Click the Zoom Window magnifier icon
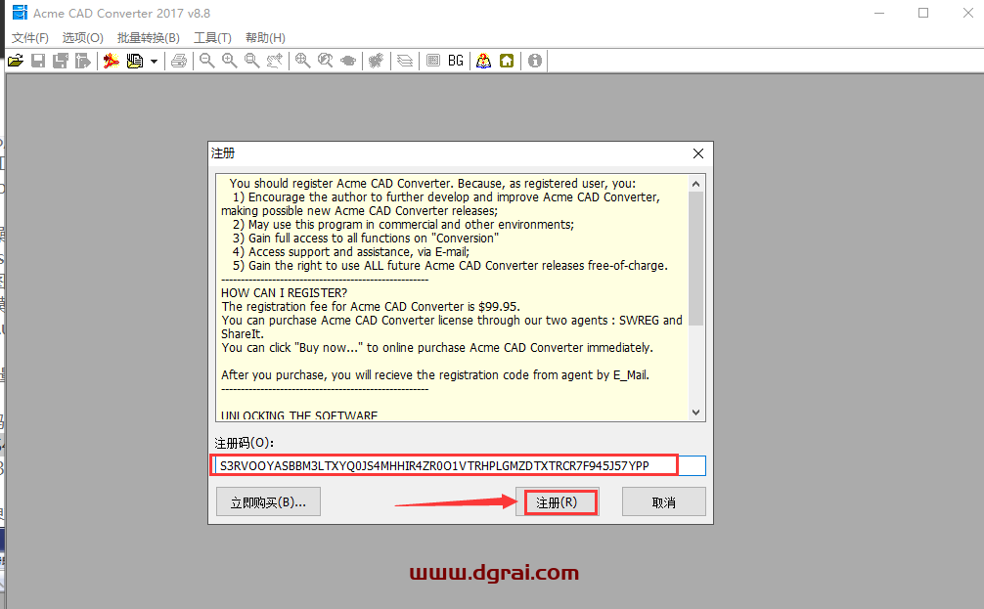The width and height of the screenshot is (984, 609). tap(251, 61)
